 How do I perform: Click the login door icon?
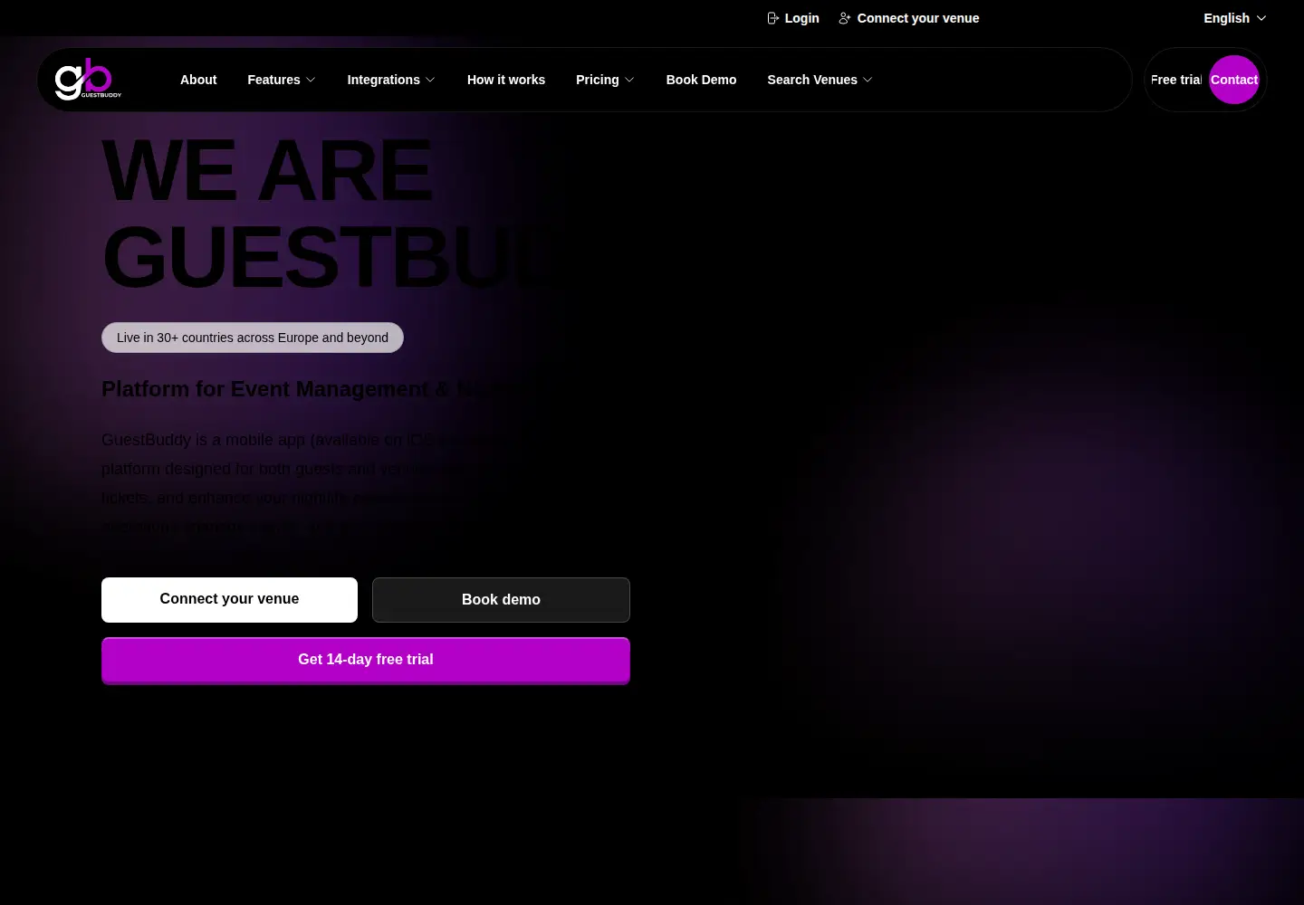click(772, 18)
